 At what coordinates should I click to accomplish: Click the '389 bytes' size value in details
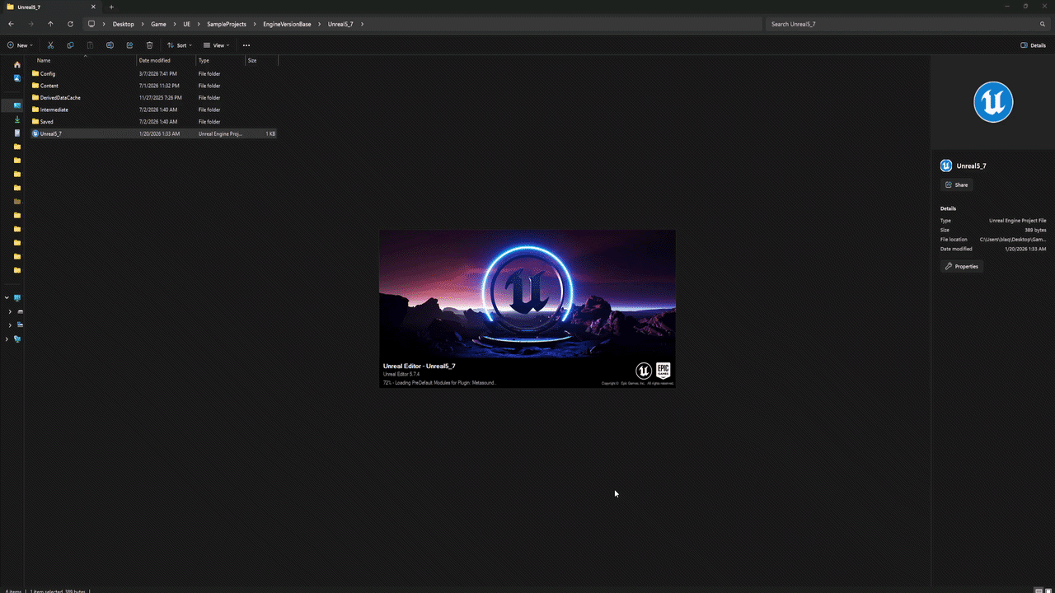click(1035, 230)
